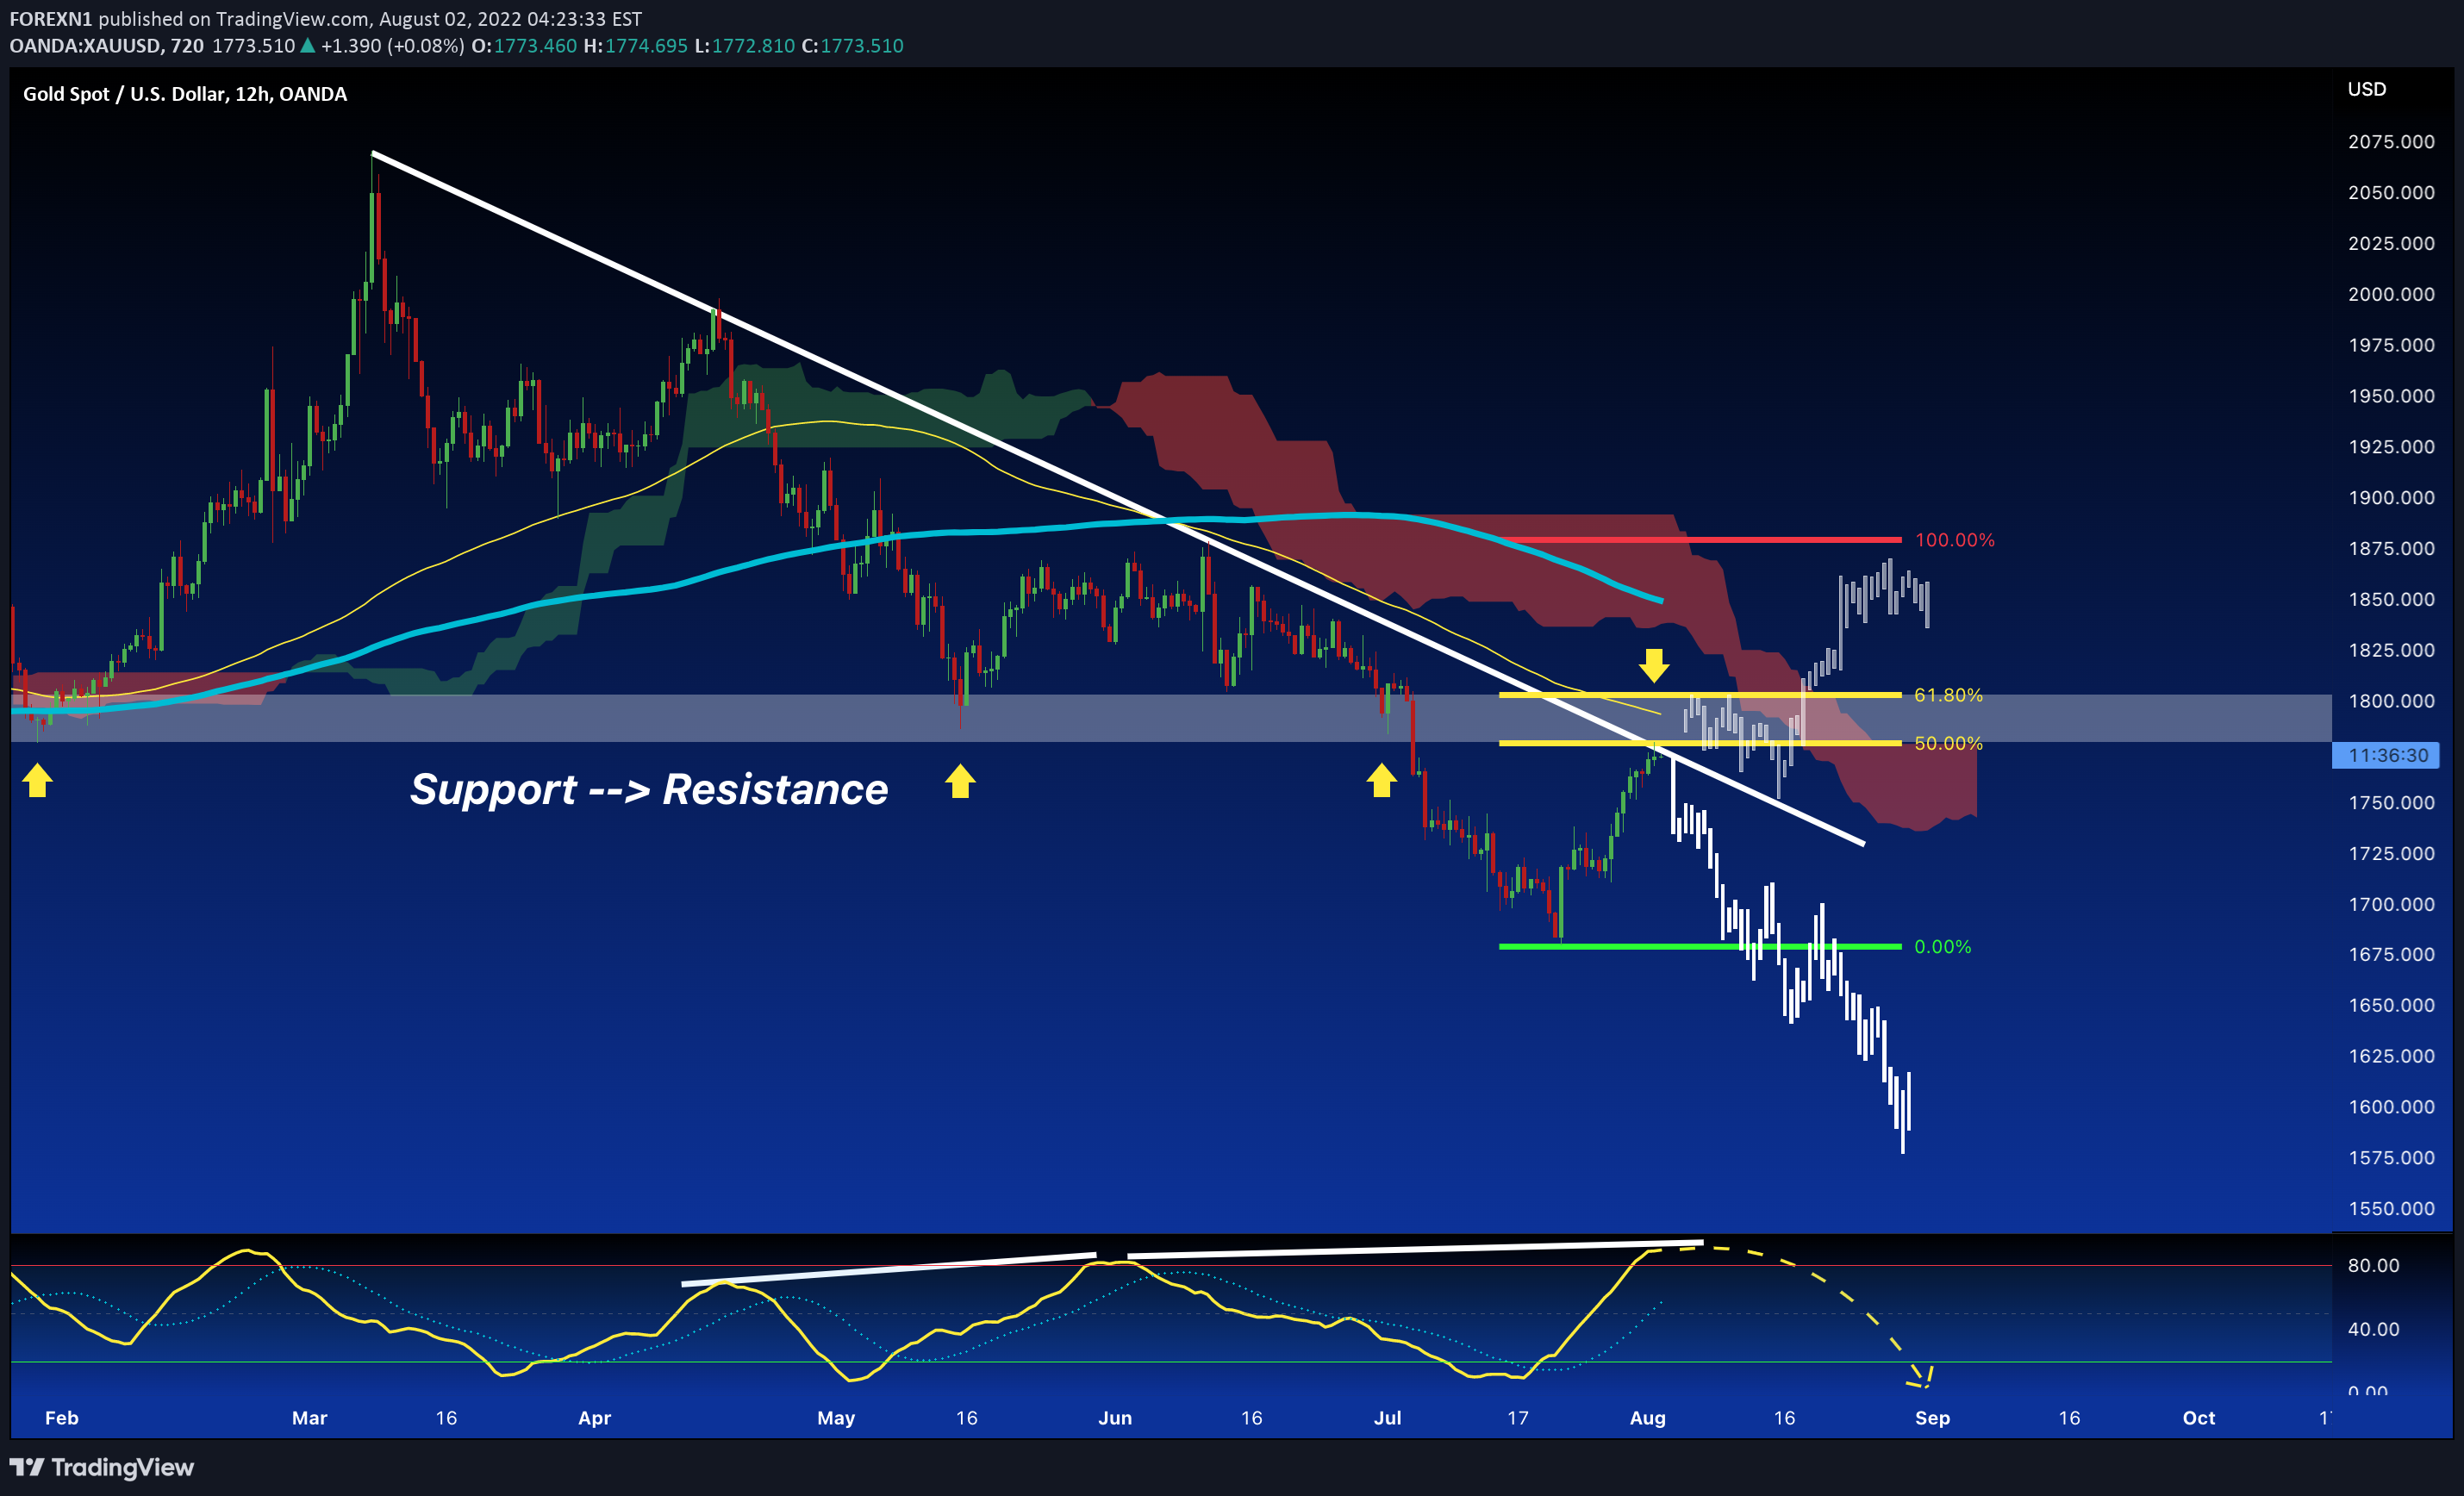The image size is (2464, 1496).
Task: Click the 1925.000 price axis label
Action: [x=2391, y=447]
